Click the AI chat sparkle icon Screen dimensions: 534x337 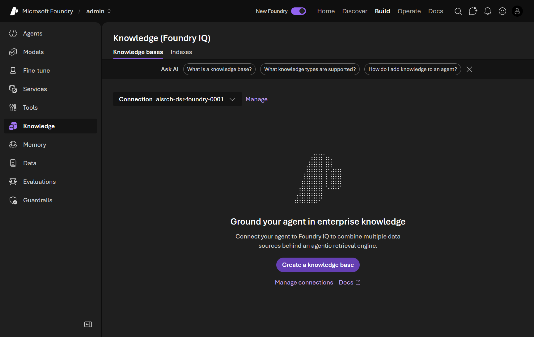473,11
